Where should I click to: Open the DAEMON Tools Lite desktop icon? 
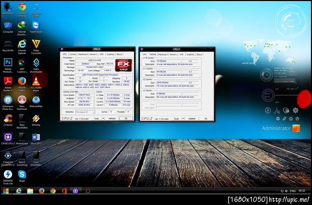[x=8, y=177]
